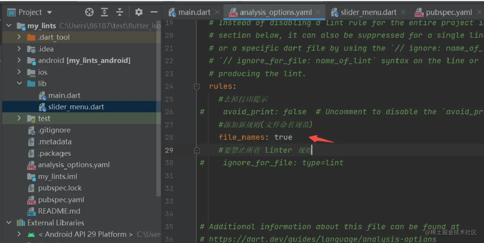Click the .dart_tool folder icon
Viewport: 484px width, 243px height.
tap(31, 37)
